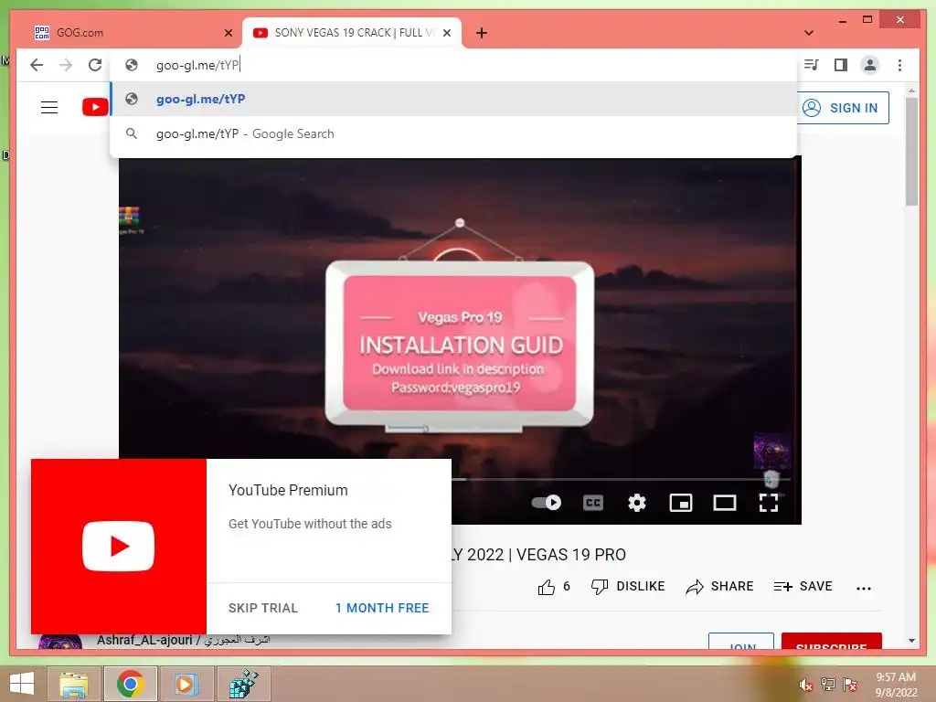Go to YouTube home via logo
The width and height of the screenshot is (936, 702).
(95, 108)
